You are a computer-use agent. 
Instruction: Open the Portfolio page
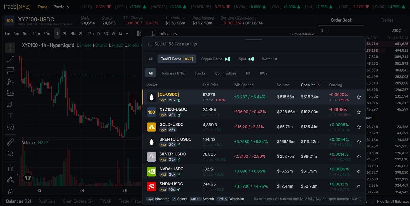point(61,7)
